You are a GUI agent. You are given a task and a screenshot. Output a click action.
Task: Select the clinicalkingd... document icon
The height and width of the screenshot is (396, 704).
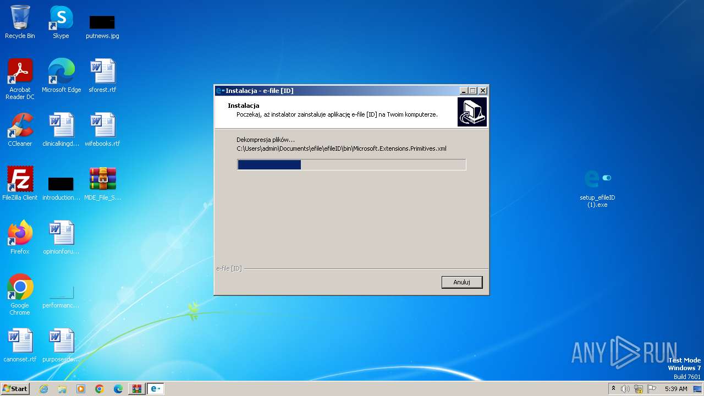tap(61, 130)
